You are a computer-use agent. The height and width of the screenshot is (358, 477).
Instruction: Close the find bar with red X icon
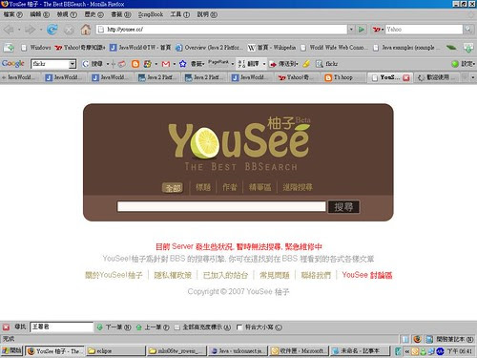[6, 327]
